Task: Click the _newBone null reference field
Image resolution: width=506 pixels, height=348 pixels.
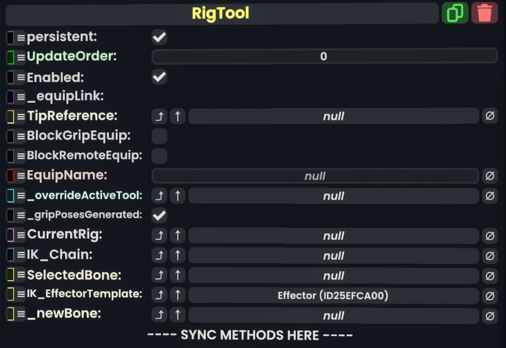Action: [x=334, y=315]
